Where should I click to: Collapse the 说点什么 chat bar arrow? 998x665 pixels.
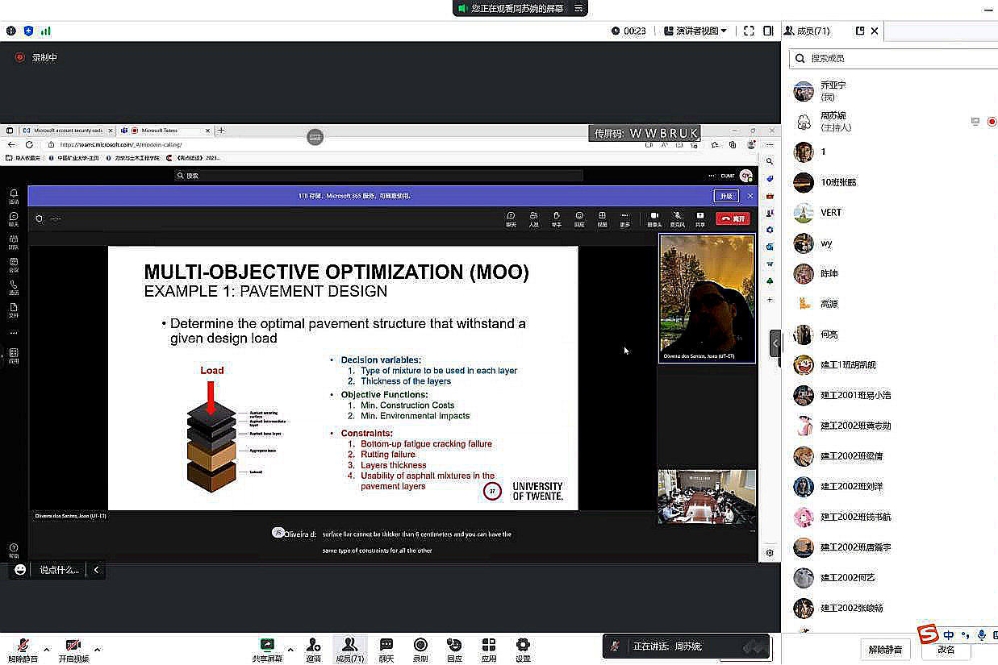tap(96, 570)
